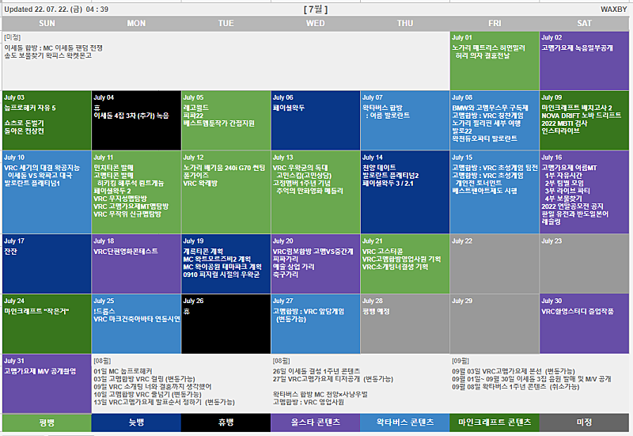Click '발로22' entry on July 08

[x=462, y=131]
